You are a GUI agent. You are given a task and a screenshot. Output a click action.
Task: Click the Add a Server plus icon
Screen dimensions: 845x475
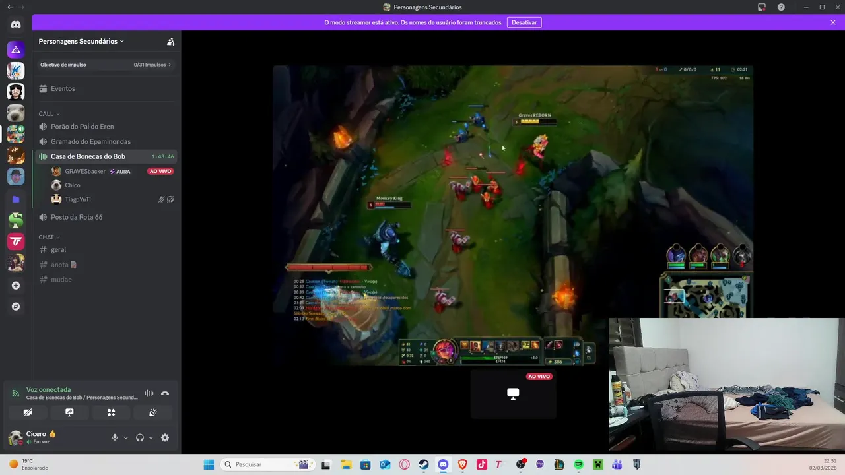pos(16,286)
